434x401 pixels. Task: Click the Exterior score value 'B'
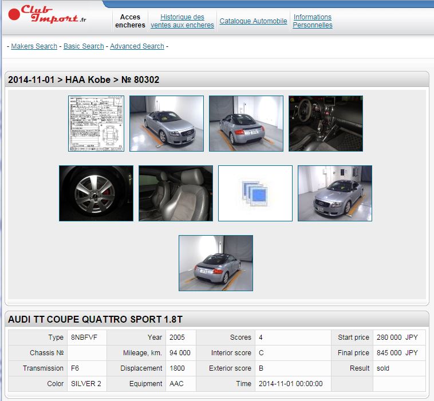coord(261,368)
